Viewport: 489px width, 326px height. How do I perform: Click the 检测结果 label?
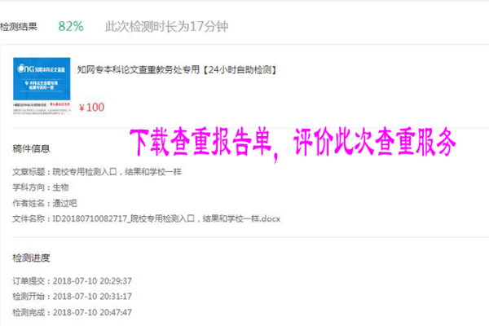19,27
